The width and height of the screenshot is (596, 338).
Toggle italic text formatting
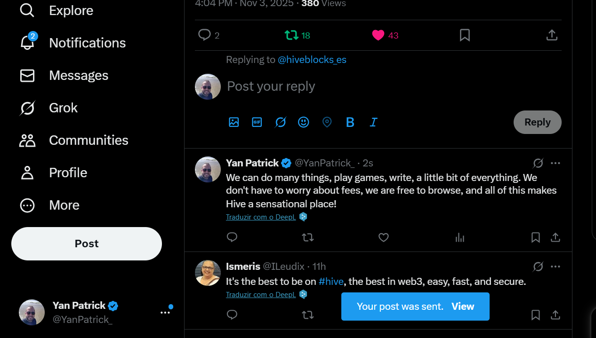pos(373,122)
